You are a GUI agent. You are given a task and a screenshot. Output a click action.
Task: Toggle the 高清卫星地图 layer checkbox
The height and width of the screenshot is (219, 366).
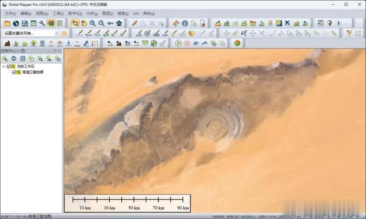click(14, 73)
